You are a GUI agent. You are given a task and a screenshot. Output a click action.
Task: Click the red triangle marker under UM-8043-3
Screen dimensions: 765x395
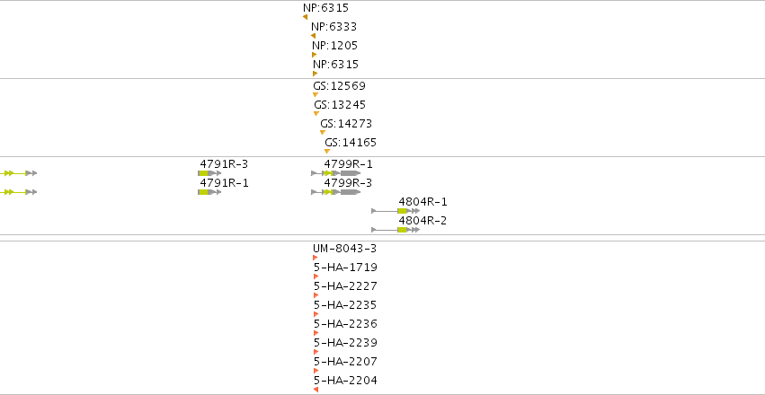(316, 258)
